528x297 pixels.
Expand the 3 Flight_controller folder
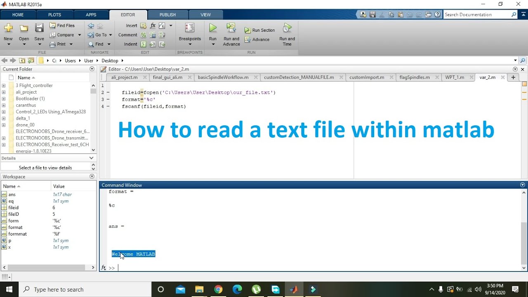pos(4,85)
